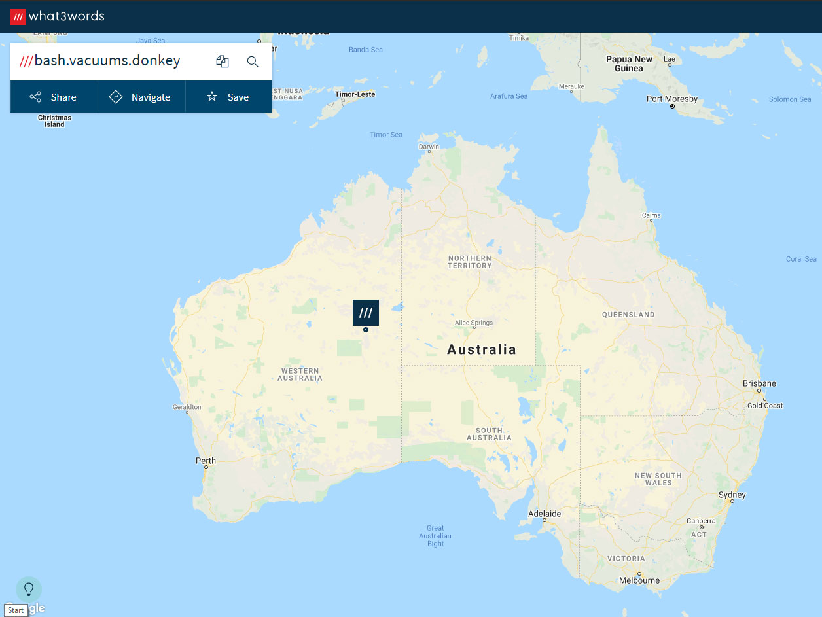Select the what3words map pin marker
The image size is (822, 617).
366,313
